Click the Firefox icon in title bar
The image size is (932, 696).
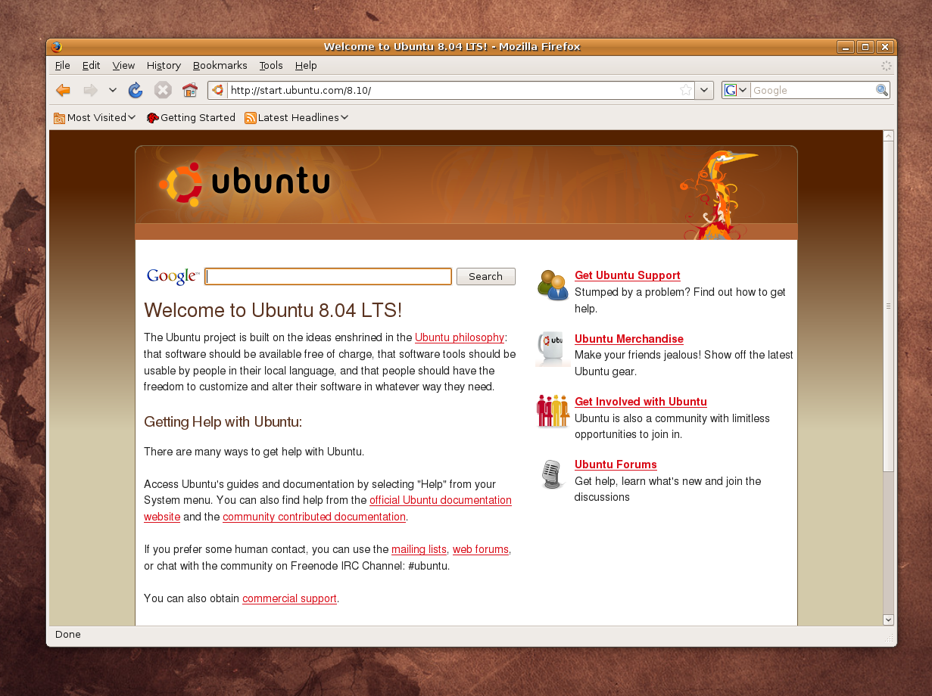pos(57,46)
